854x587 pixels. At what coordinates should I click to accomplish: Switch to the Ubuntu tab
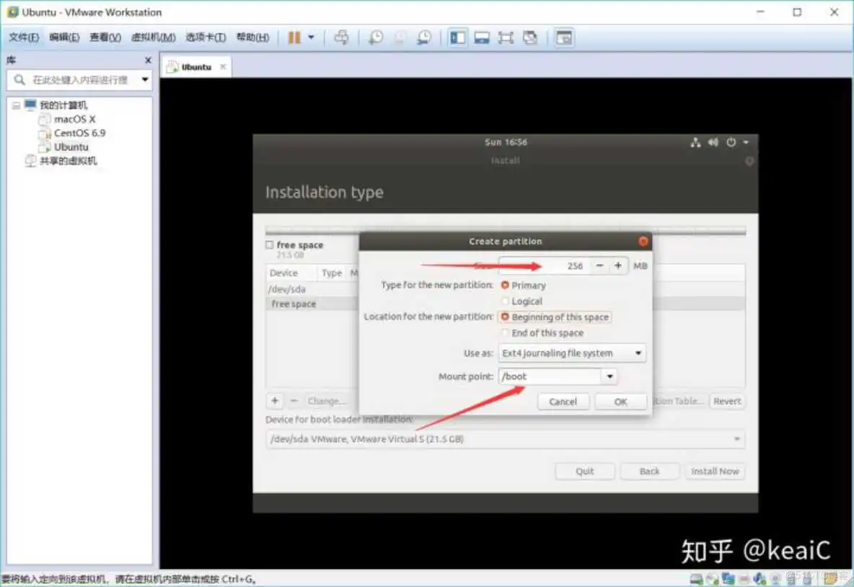coord(195,65)
